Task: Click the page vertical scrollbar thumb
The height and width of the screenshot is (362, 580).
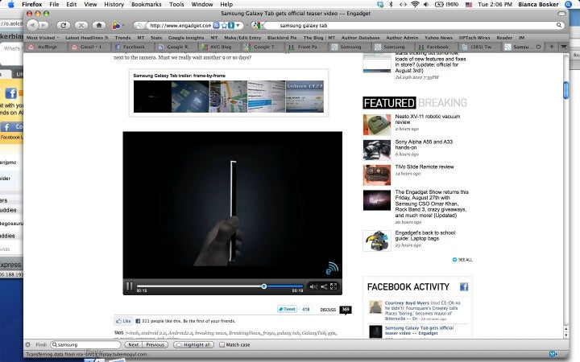Action: tap(565, 90)
